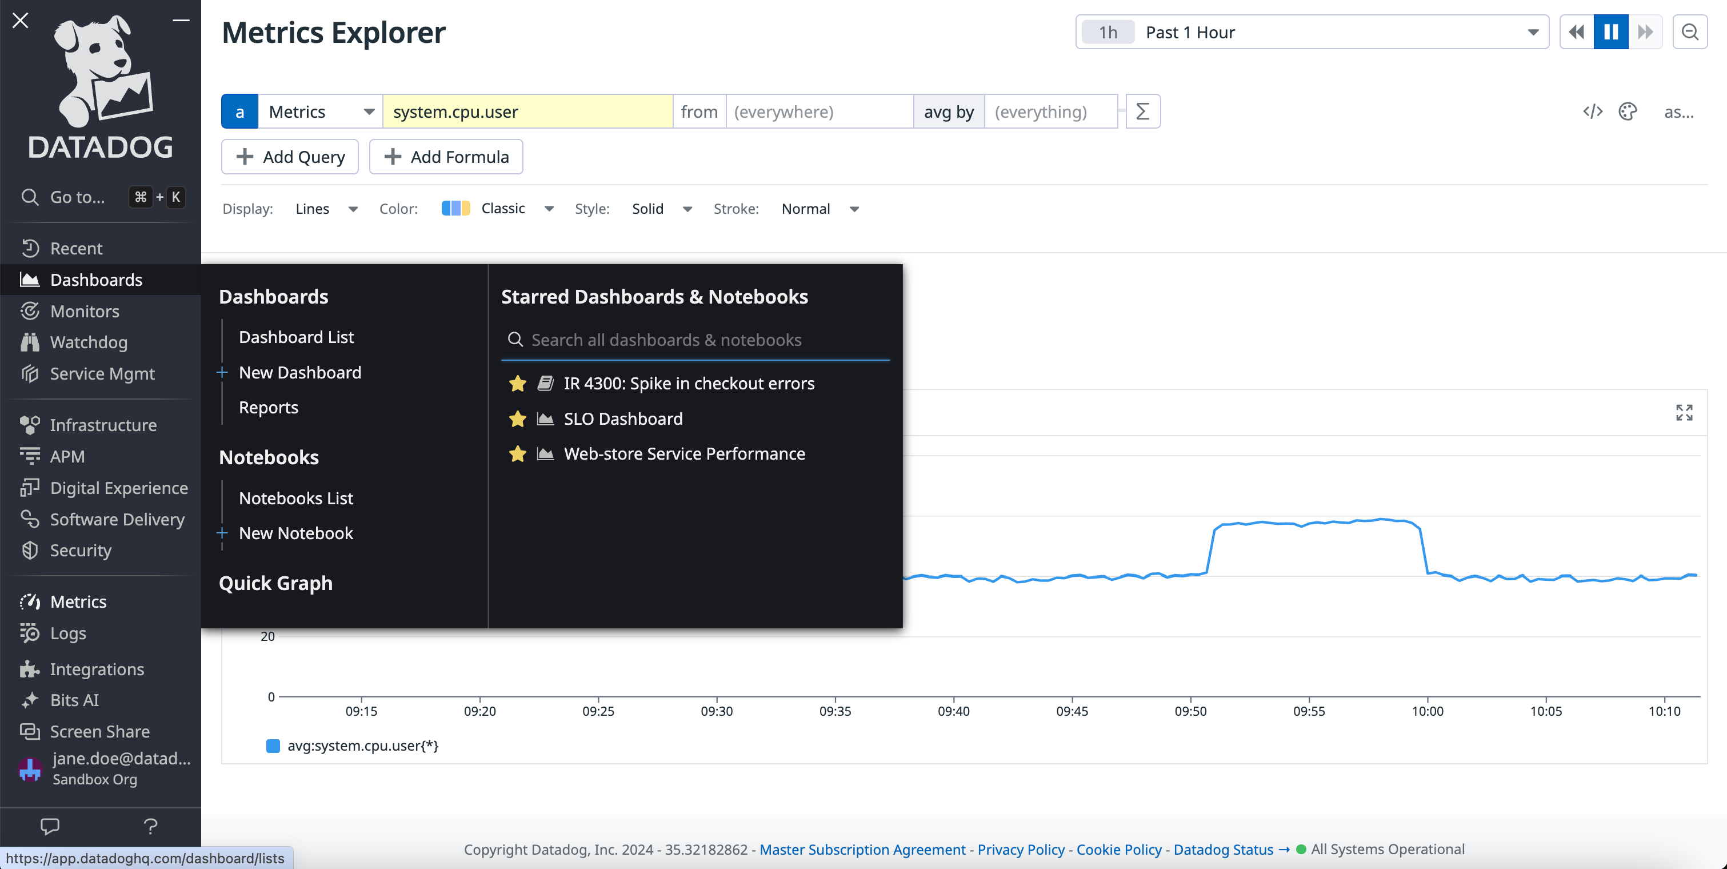Click the sigma function icon
Image resolution: width=1727 pixels, height=869 pixels.
click(1142, 111)
